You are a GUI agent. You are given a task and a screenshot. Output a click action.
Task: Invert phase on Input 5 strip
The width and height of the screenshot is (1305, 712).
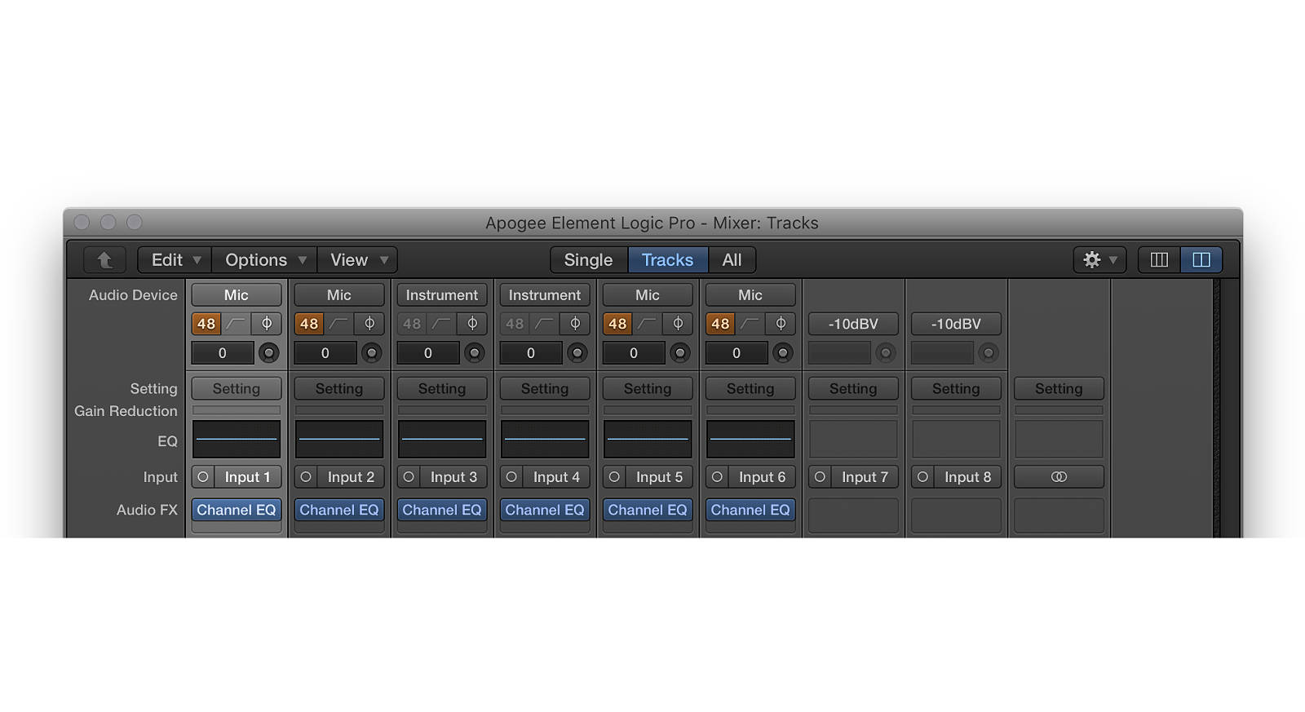tap(678, 324)
